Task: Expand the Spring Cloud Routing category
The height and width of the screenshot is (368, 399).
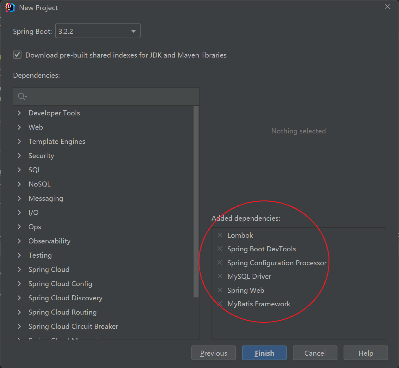Action: point(19,312)
